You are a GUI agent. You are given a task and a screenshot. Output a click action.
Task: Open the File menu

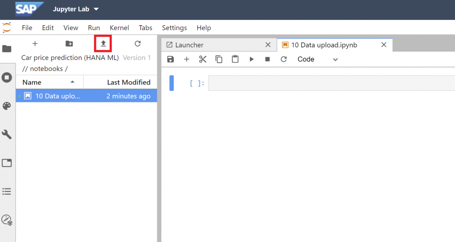pyautogui.click(x=27, y=28)
